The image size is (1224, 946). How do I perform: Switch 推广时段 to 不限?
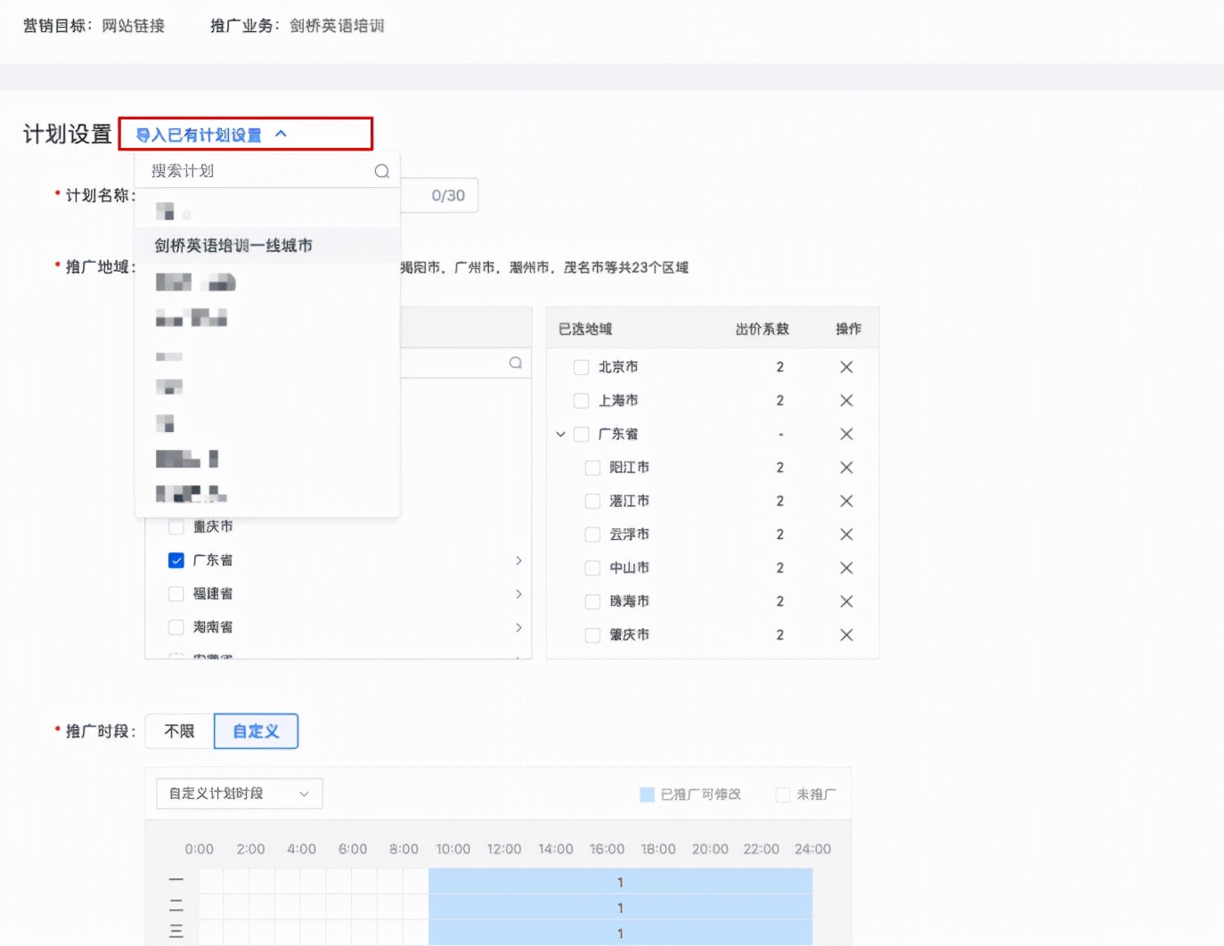pyautogui.click(x=178, y=730)
